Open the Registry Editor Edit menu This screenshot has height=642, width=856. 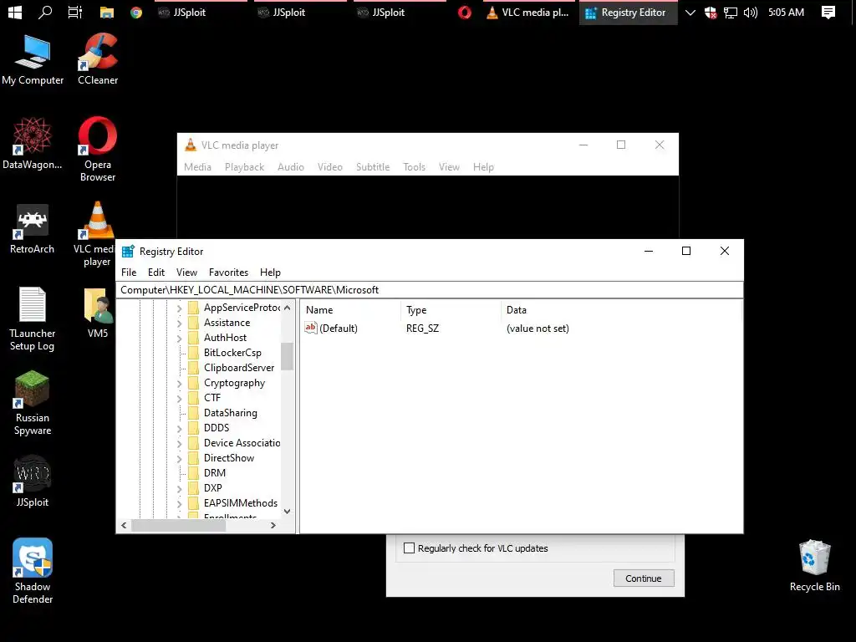click(x=156, y=272)
